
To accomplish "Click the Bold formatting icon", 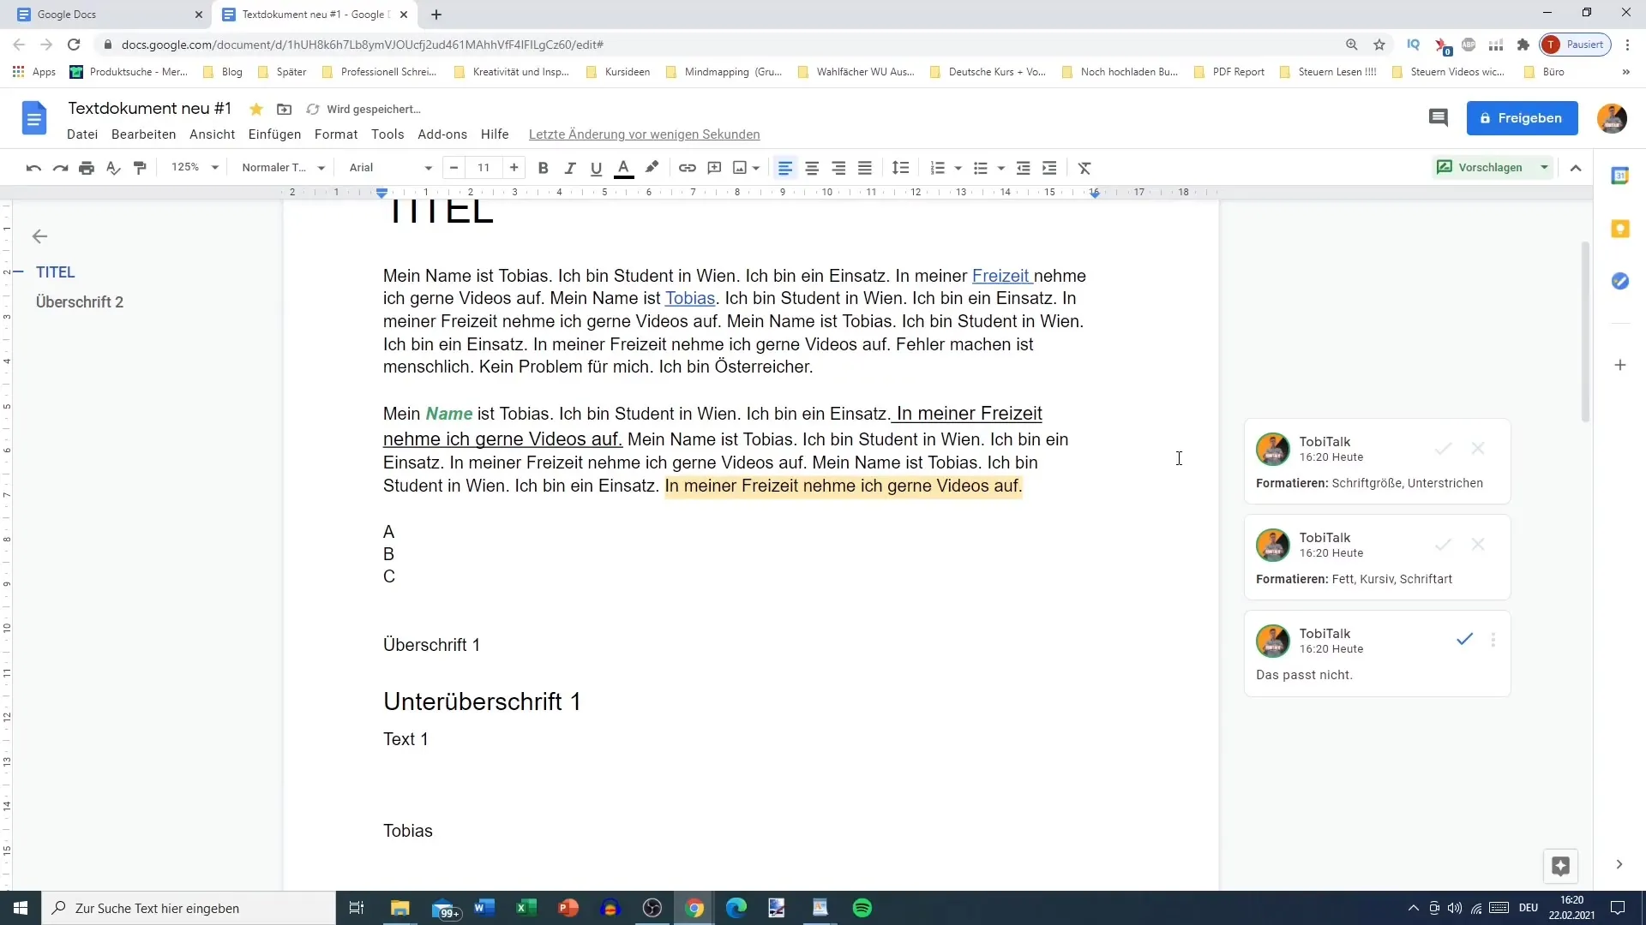I will (543, 167).
